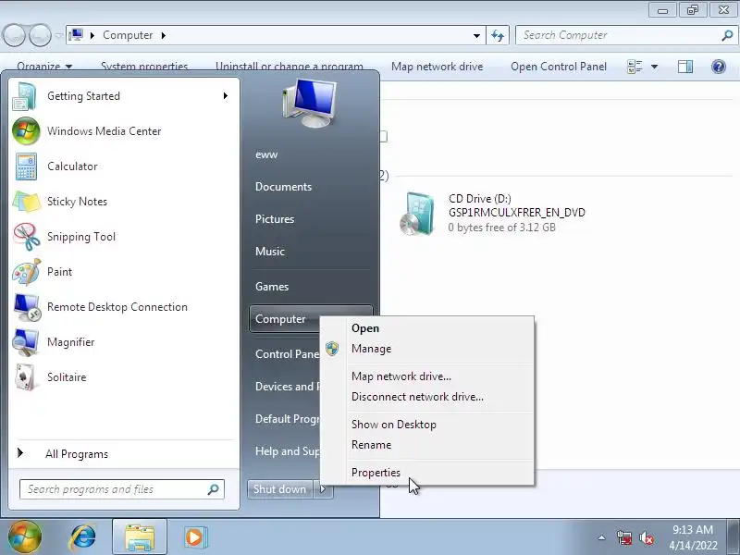Image resolution: width=740 pixels, height=555 pixels.
Task: Open the view options dropdown arrow
Action: tap(655, 67)
